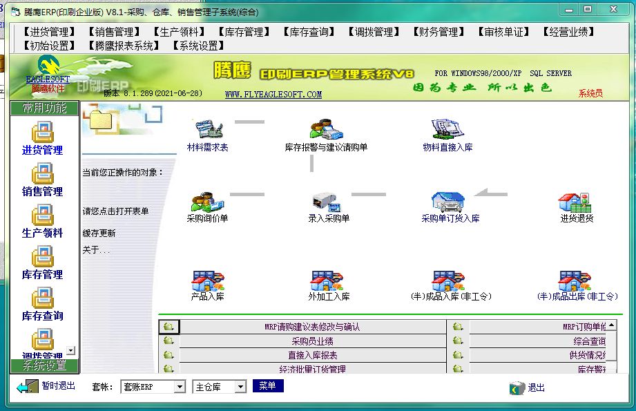
Task: Open the 【审核单证】 menu
Action: coord(504,32)
